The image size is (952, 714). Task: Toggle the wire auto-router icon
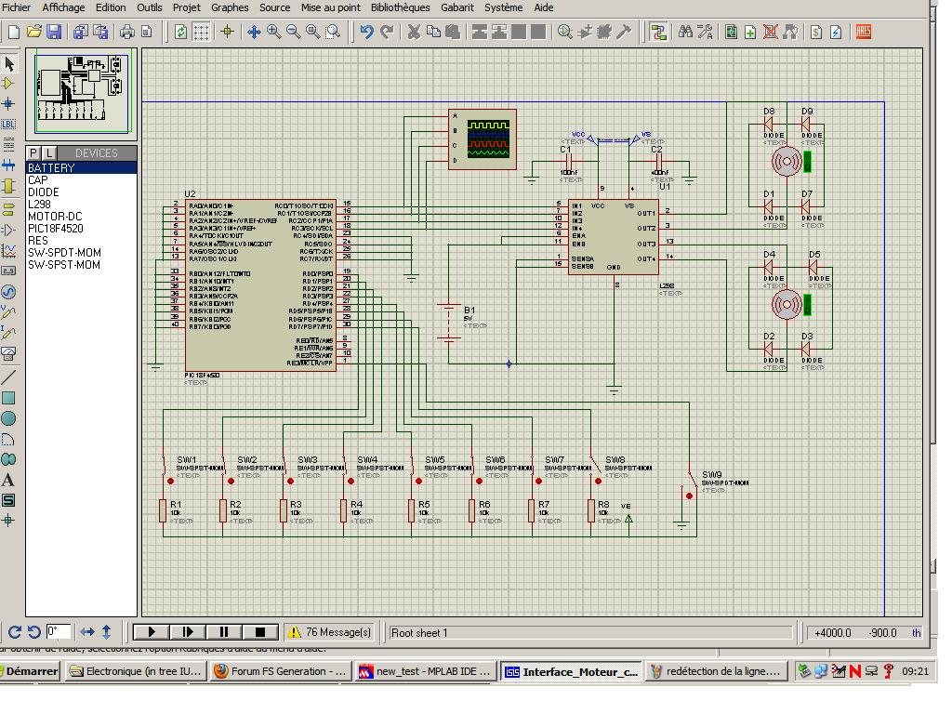click(658, 32)
